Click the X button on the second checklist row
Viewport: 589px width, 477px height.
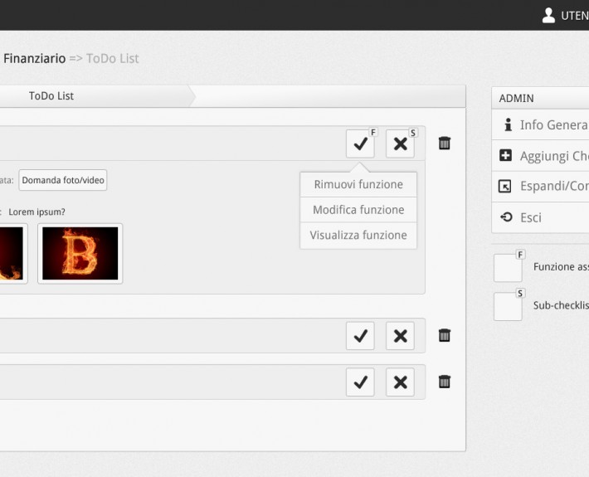(400, 336)
